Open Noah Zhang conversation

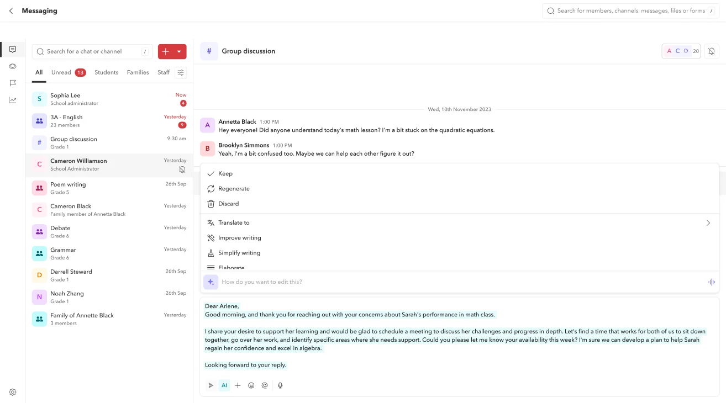pyautogui.click(x=109, y=297)
